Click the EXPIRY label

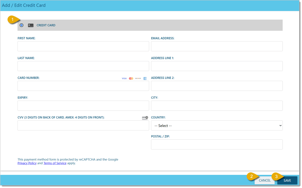point(23,98)
